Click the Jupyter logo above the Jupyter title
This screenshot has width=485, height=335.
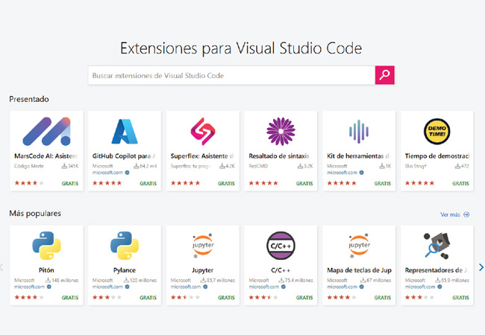click(x=203, y=246)
